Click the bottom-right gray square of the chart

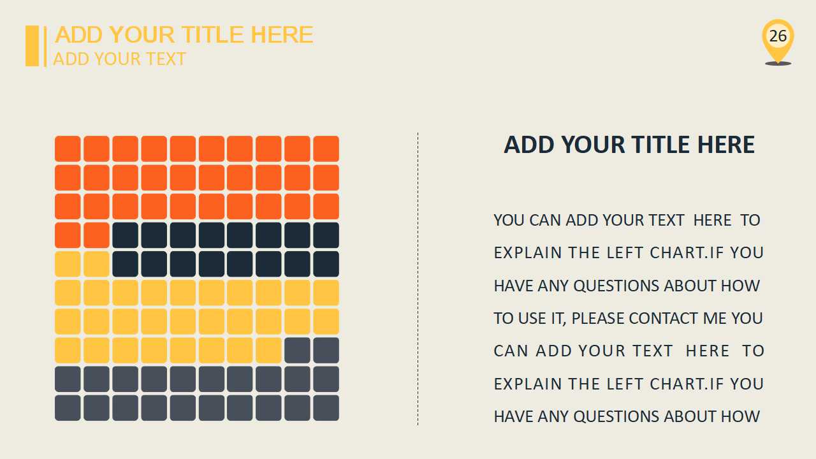[326, 407]
